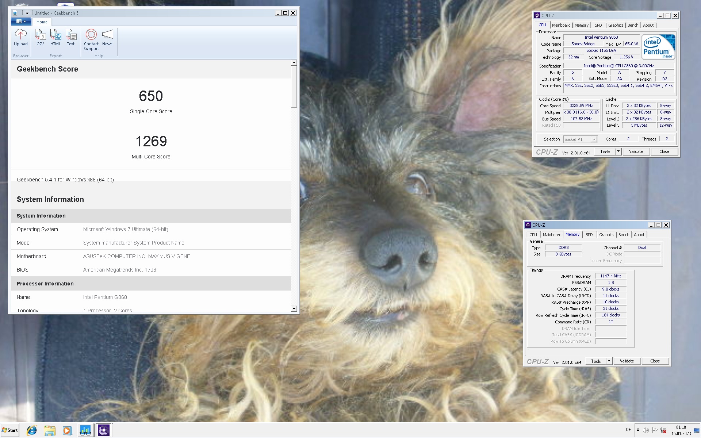
Task: Click Core Speed value 3225.89 MHz
Action: (581, 105)
